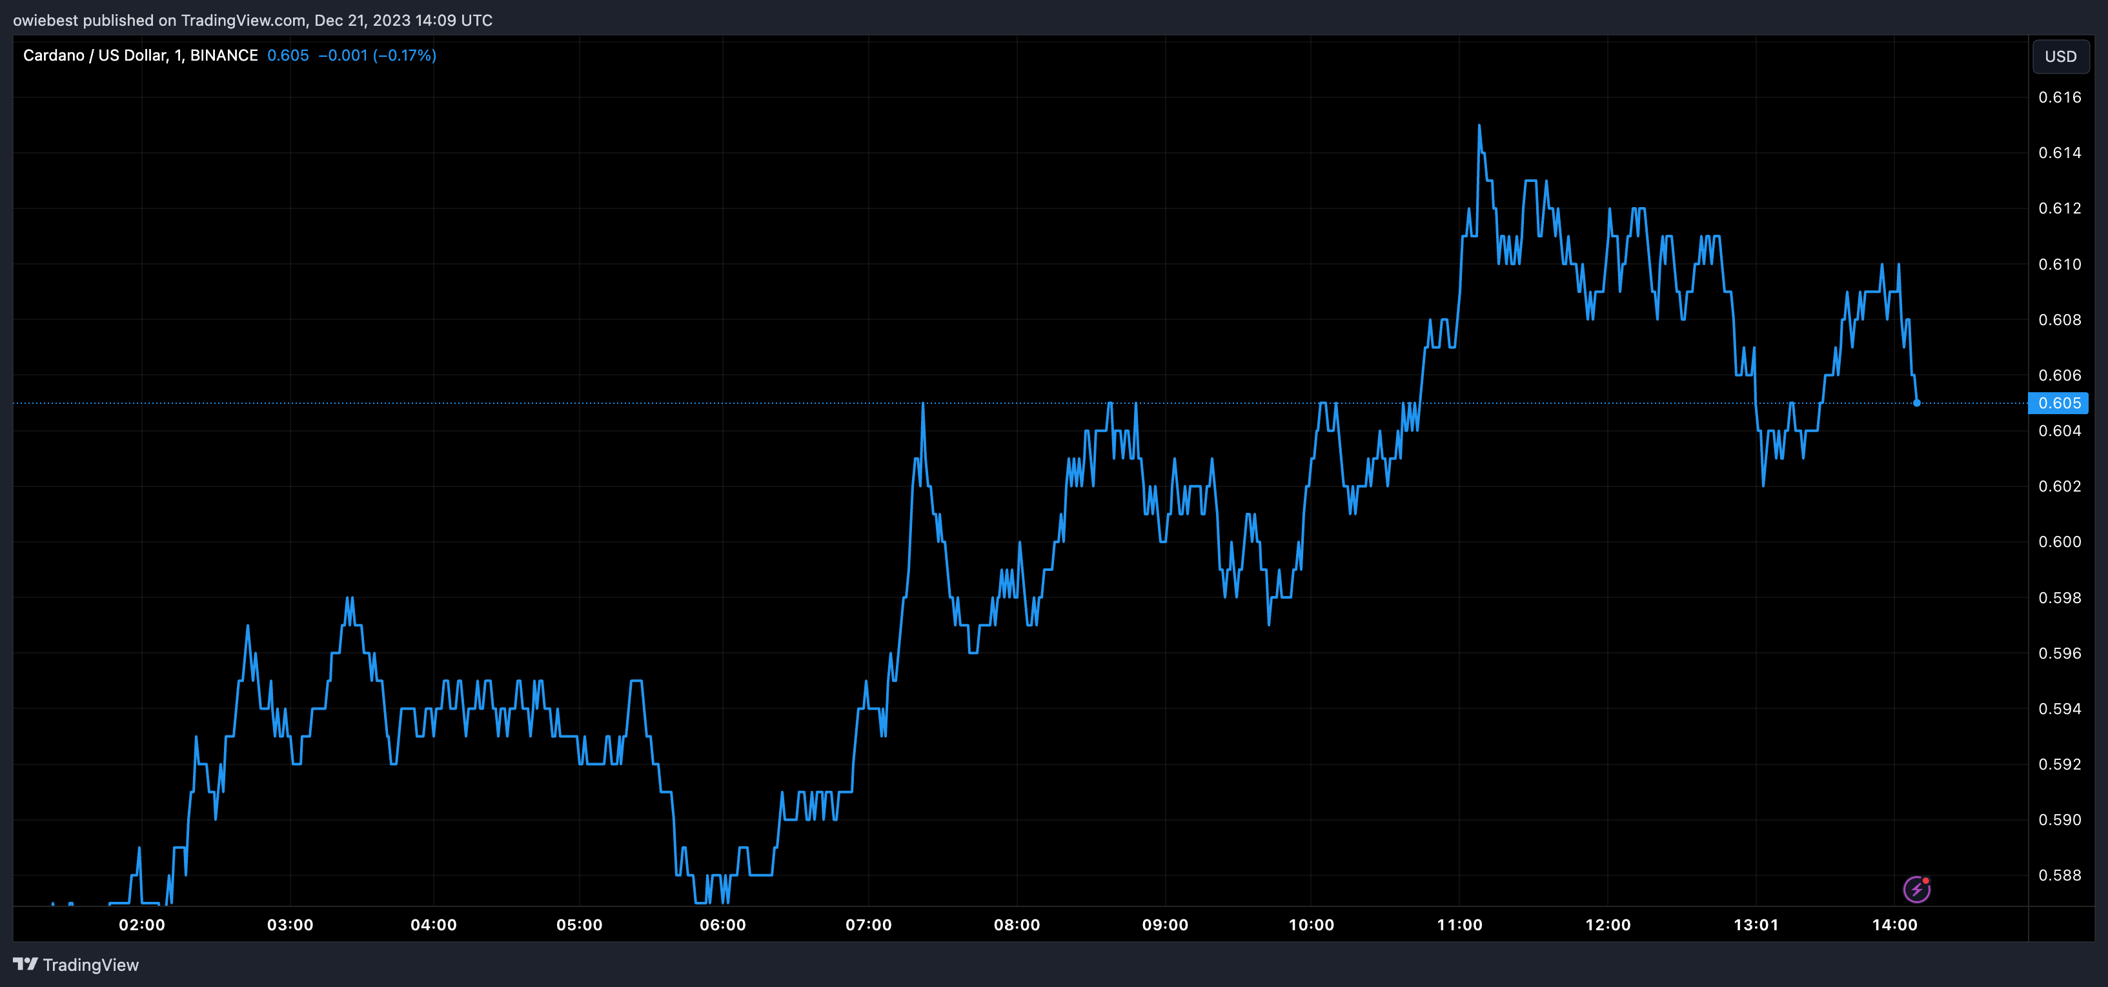Click the 06:00 time axis label

723,925
